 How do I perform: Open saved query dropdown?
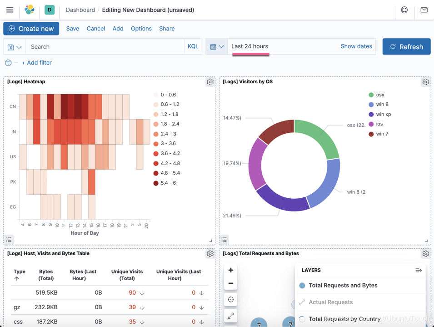(15, 47)
